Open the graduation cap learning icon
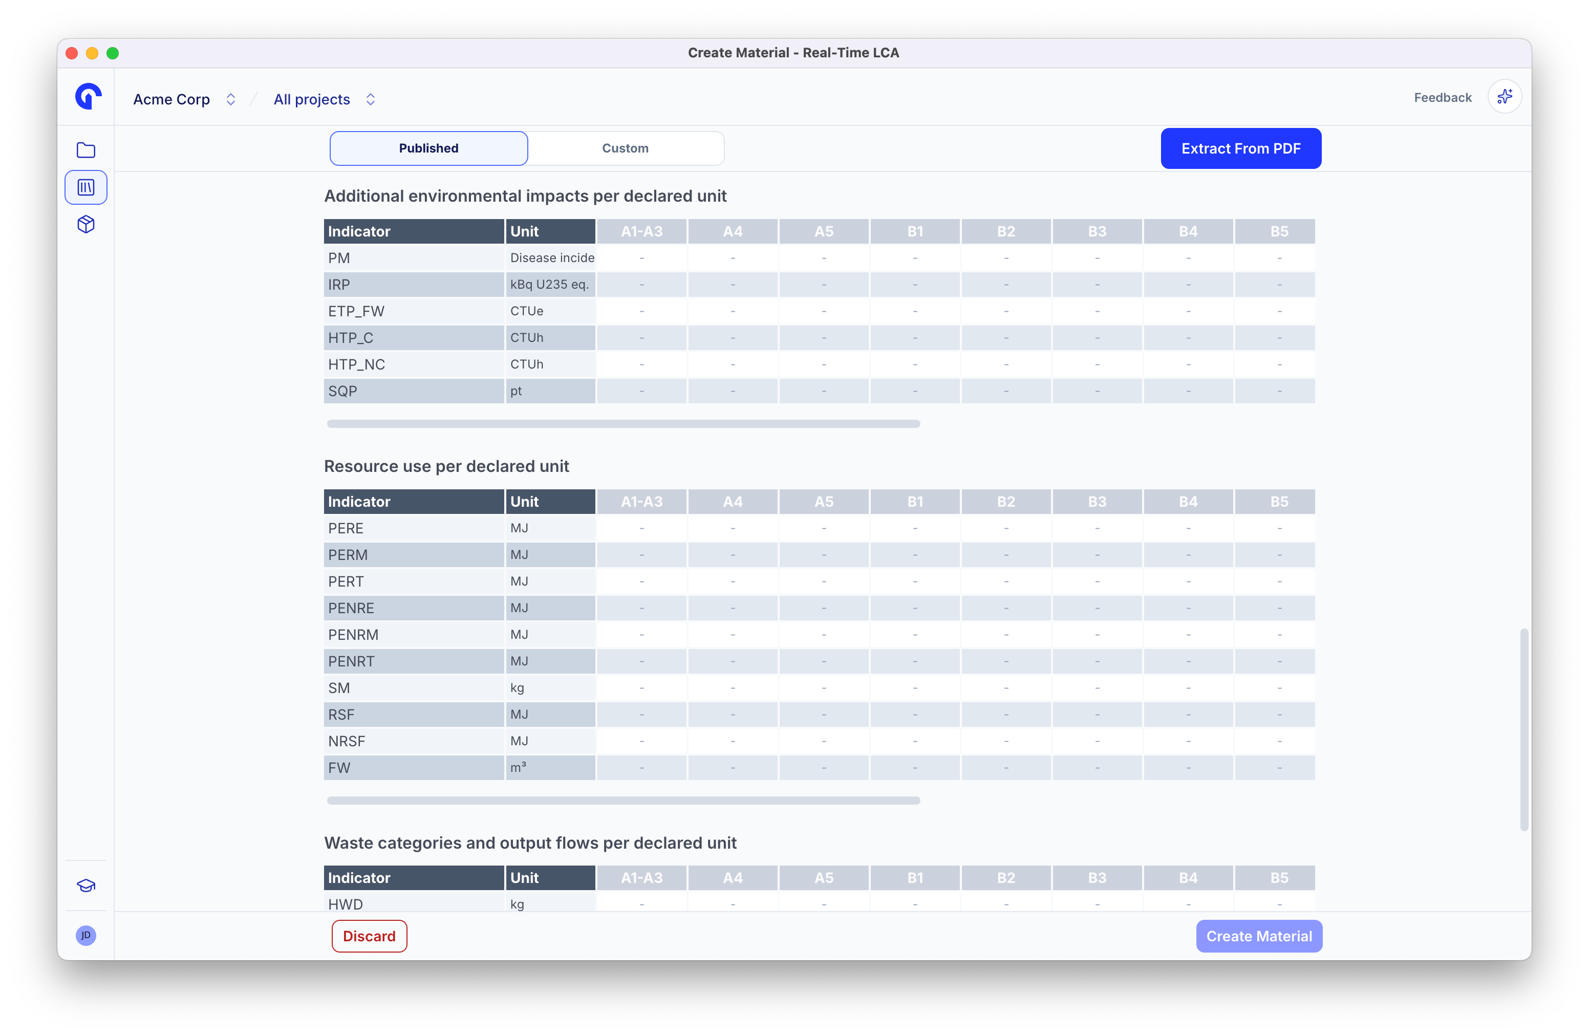The height and width of the screenshot is (1036, 1589). tap(86, 886)
